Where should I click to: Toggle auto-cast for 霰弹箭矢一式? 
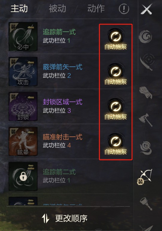116,74
